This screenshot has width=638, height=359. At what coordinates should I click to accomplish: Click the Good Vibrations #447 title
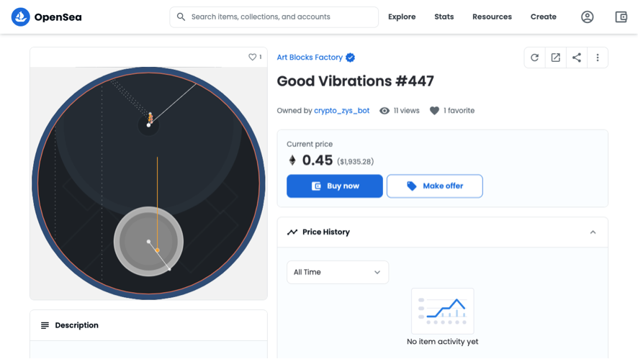355,81
